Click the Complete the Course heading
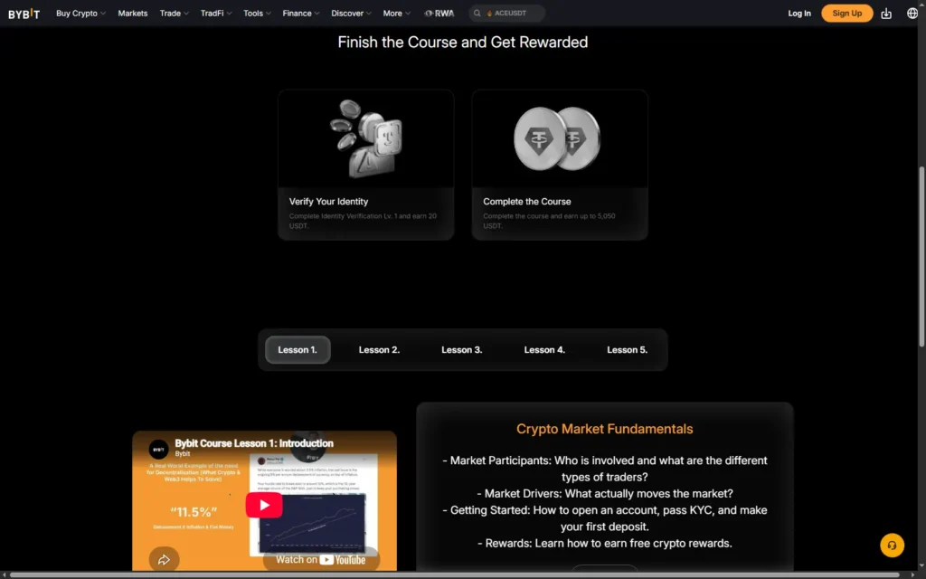926x579 pixels. 527,202
